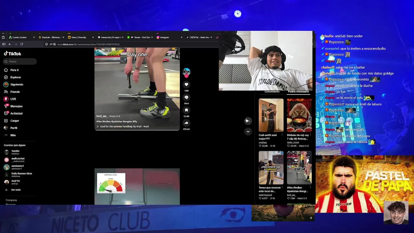This screenshot has height=233, width=414.
Task: Click the Cargar plus icon
Action: (6, 121)
